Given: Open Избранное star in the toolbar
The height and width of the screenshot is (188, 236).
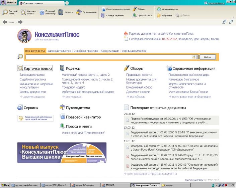Looking at the screenshot, I should pos(164,15).
